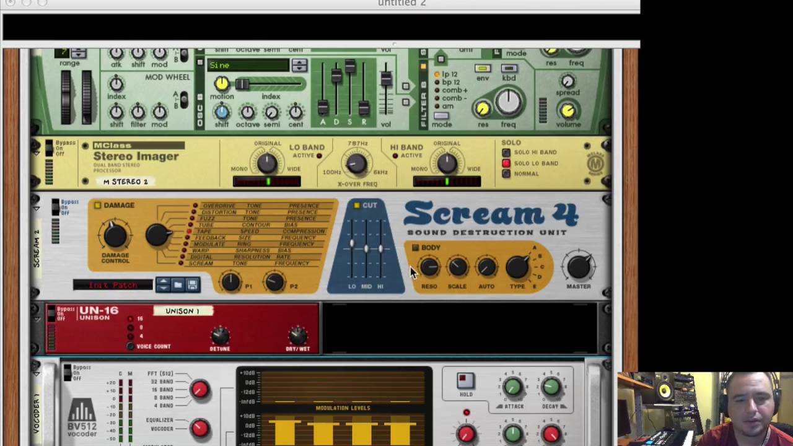Click the Detune knob on UN-16
Image resolution: width=793 pixels, height=446 pixels.
(220, 335)
